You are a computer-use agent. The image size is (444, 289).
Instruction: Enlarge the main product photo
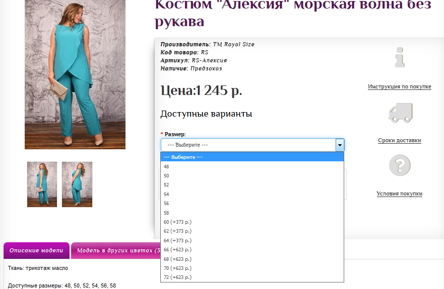[x=75, y=74]
